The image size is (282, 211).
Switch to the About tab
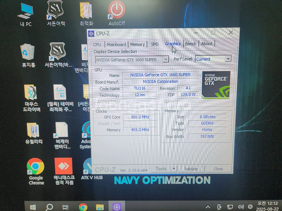coord(207,44)
